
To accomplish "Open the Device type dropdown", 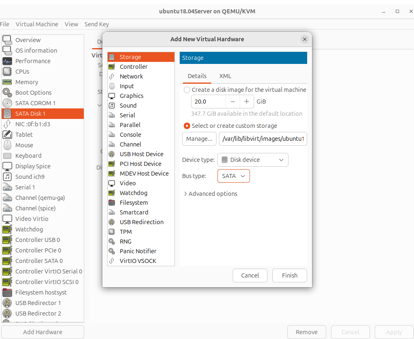I will coord(253,160).
